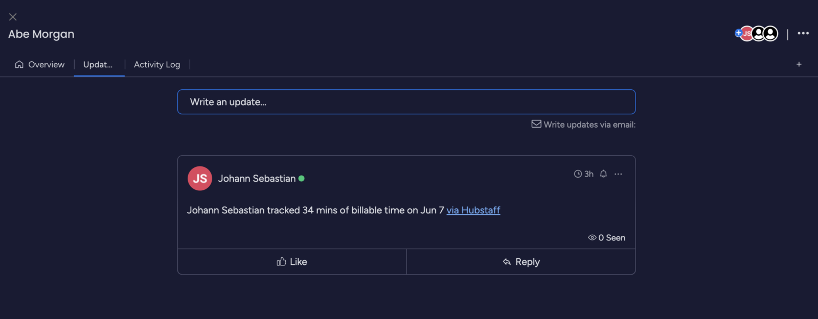The width and height of the screenshot is (818, 319).
Task: Close the Abe Morgan item panel
Action: (x=13, y=17)
